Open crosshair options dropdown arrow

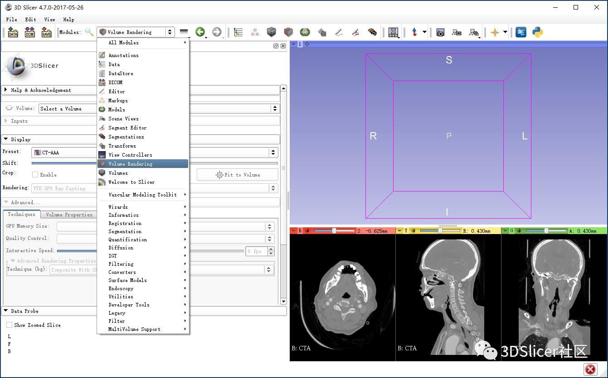pos(505,32)
